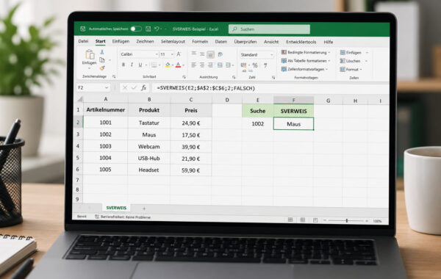Click Einfügen button in Zellen group
The image size is (441, 279).
354,53
